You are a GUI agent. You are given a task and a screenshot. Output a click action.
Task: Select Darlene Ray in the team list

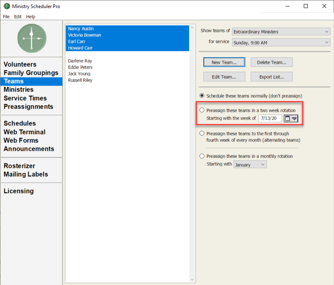coord(80,61)
